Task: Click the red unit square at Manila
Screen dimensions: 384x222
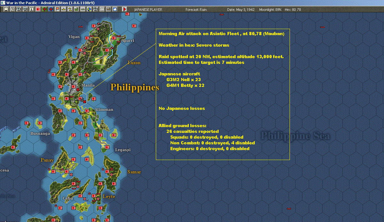Action: (x=78, y=90)
